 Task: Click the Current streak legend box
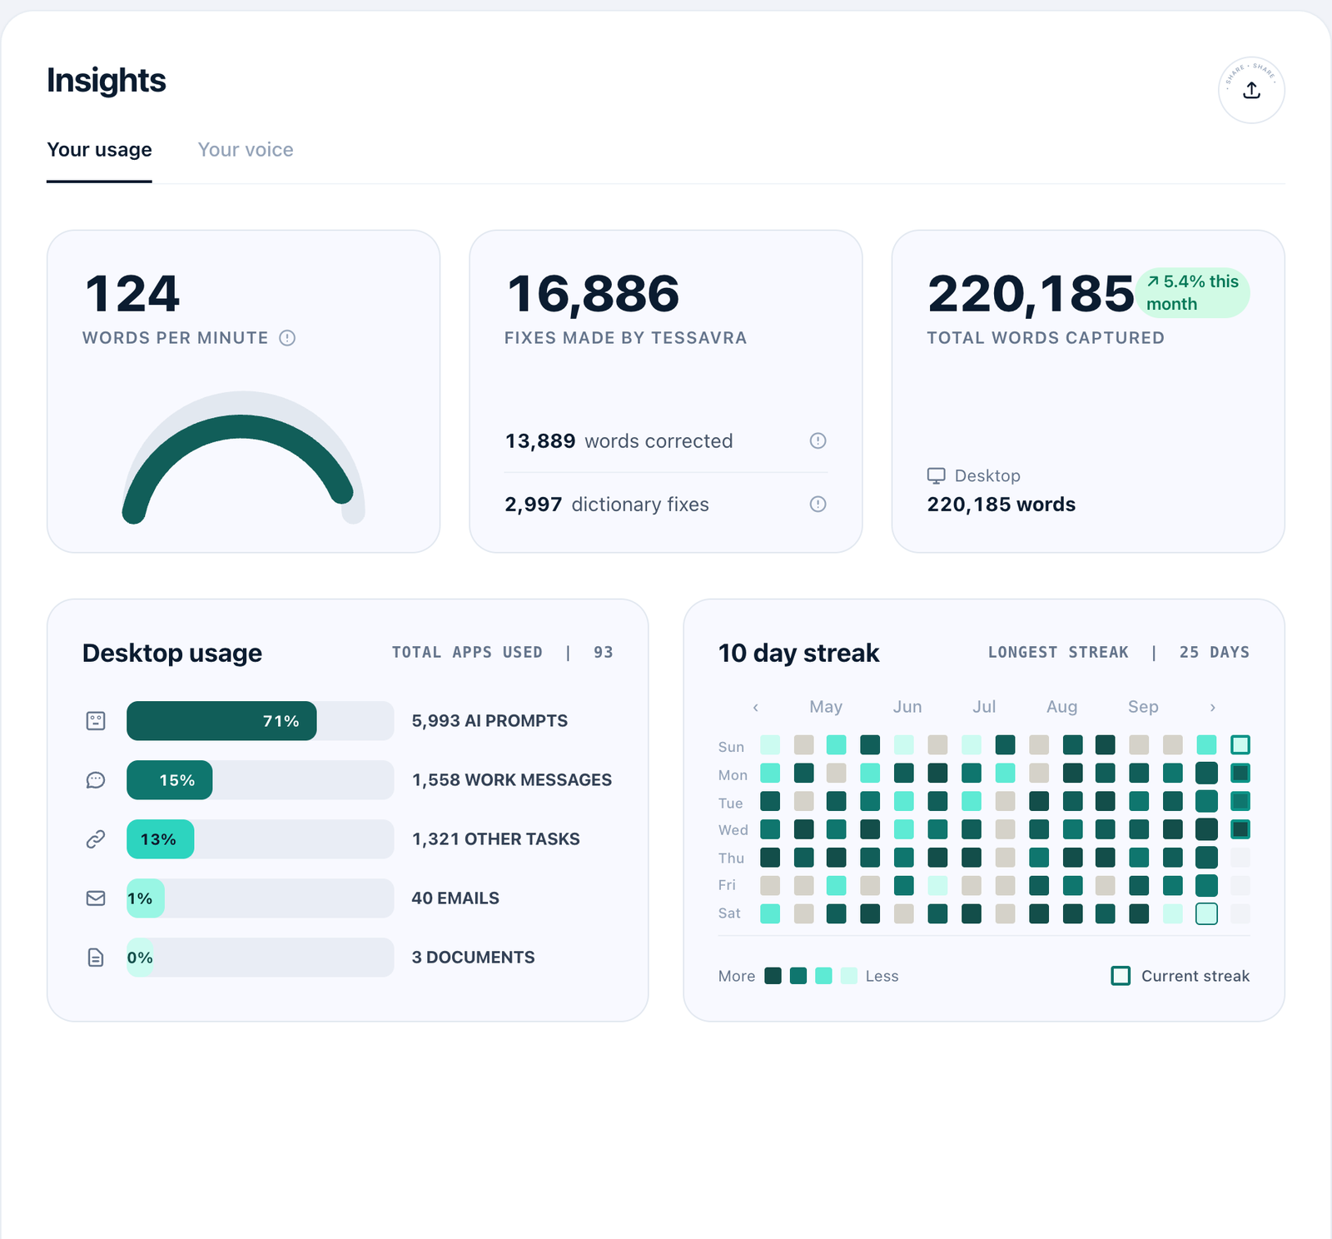[x=1121, y=976]
